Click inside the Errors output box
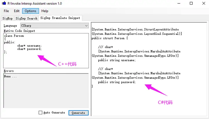Screen dimensions: 209x119 coord(46,91)
